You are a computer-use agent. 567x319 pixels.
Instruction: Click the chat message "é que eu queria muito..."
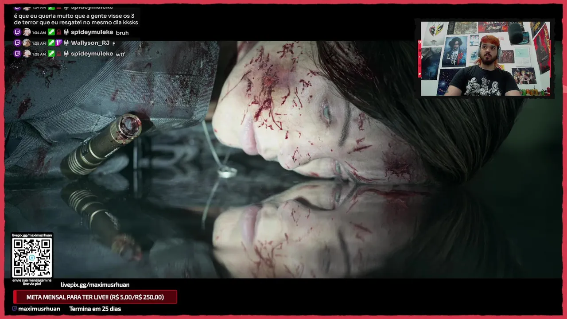(x=76, y=19)
